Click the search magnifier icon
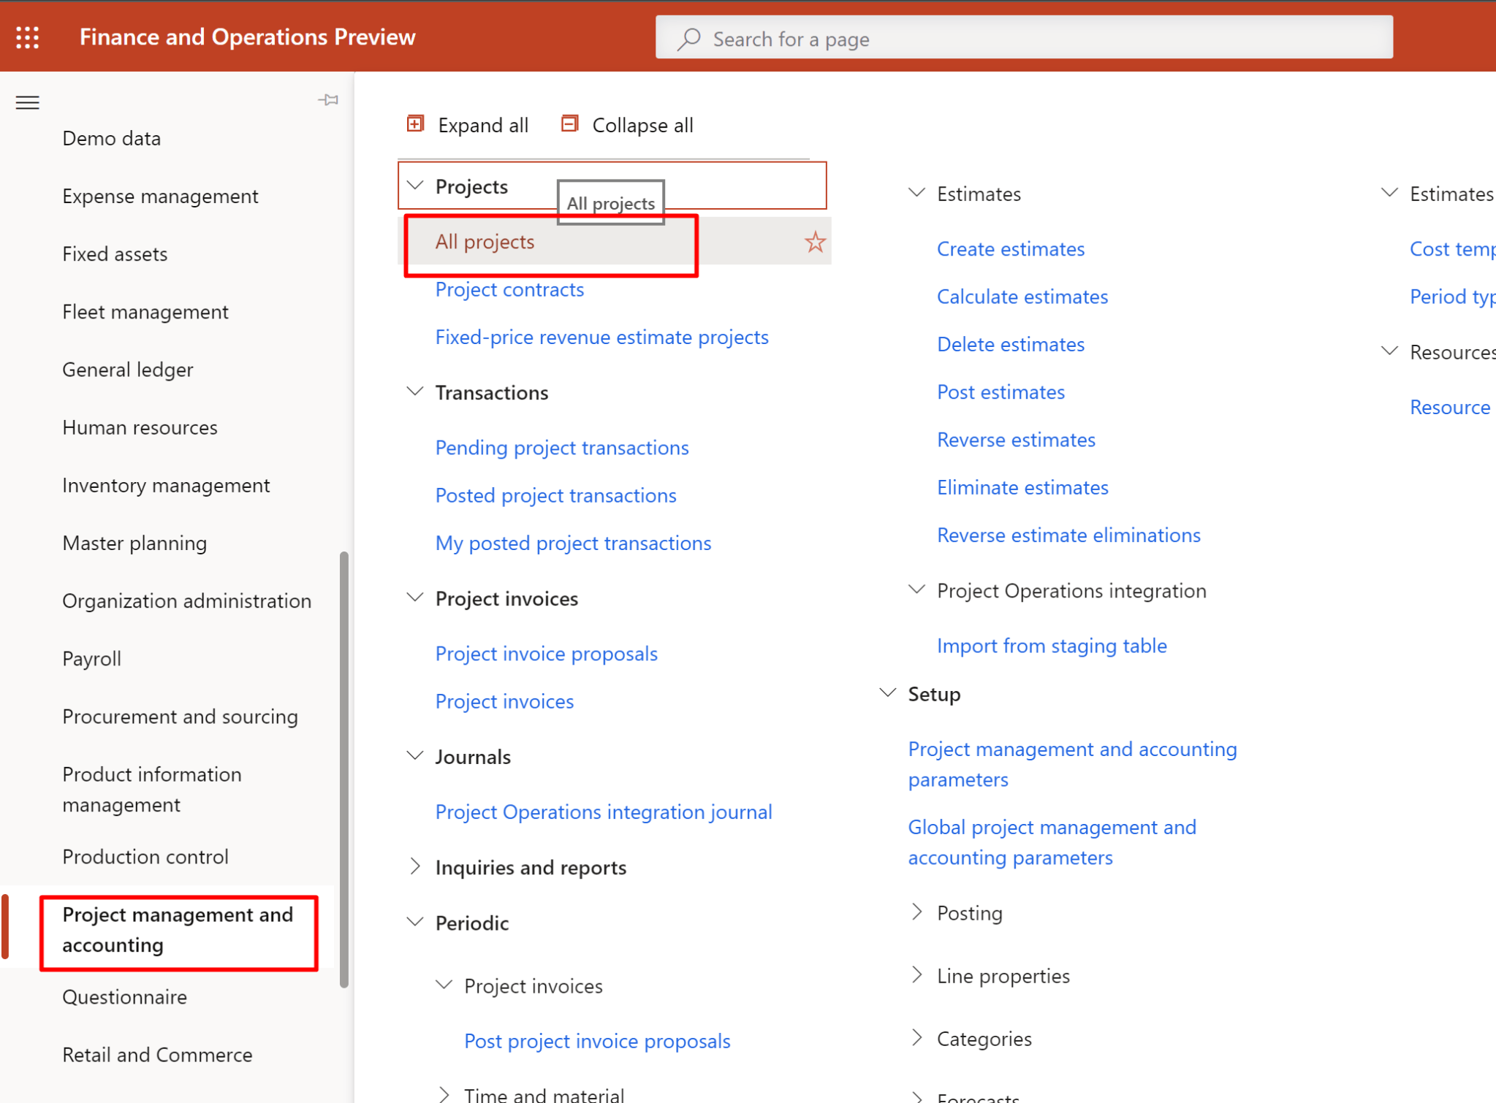Screen dimensions: 1496x1103 (688, 39)
